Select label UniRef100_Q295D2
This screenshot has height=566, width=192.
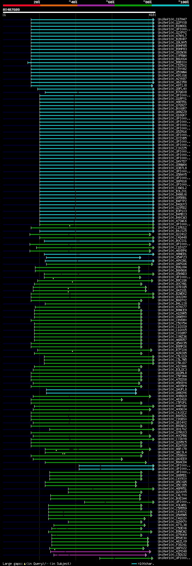click(172, 208)
